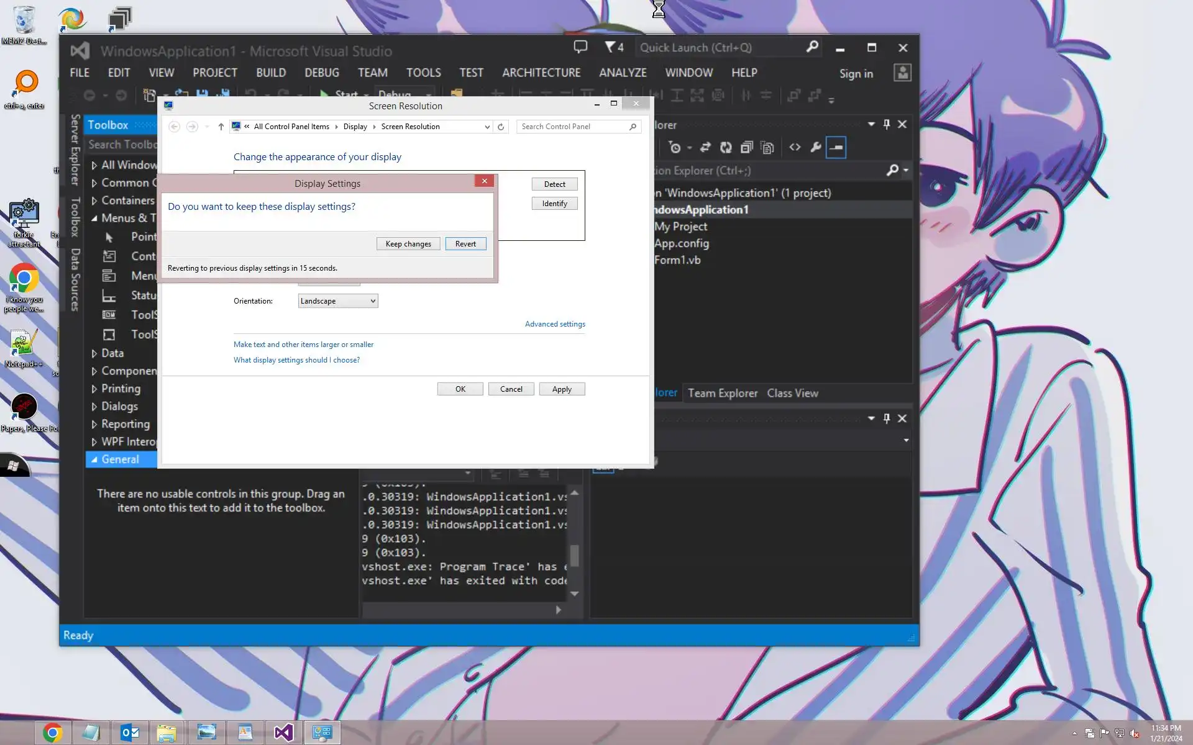Switch to the Team Explorer tab
The image size is (1193, 745).
(722, 393)
